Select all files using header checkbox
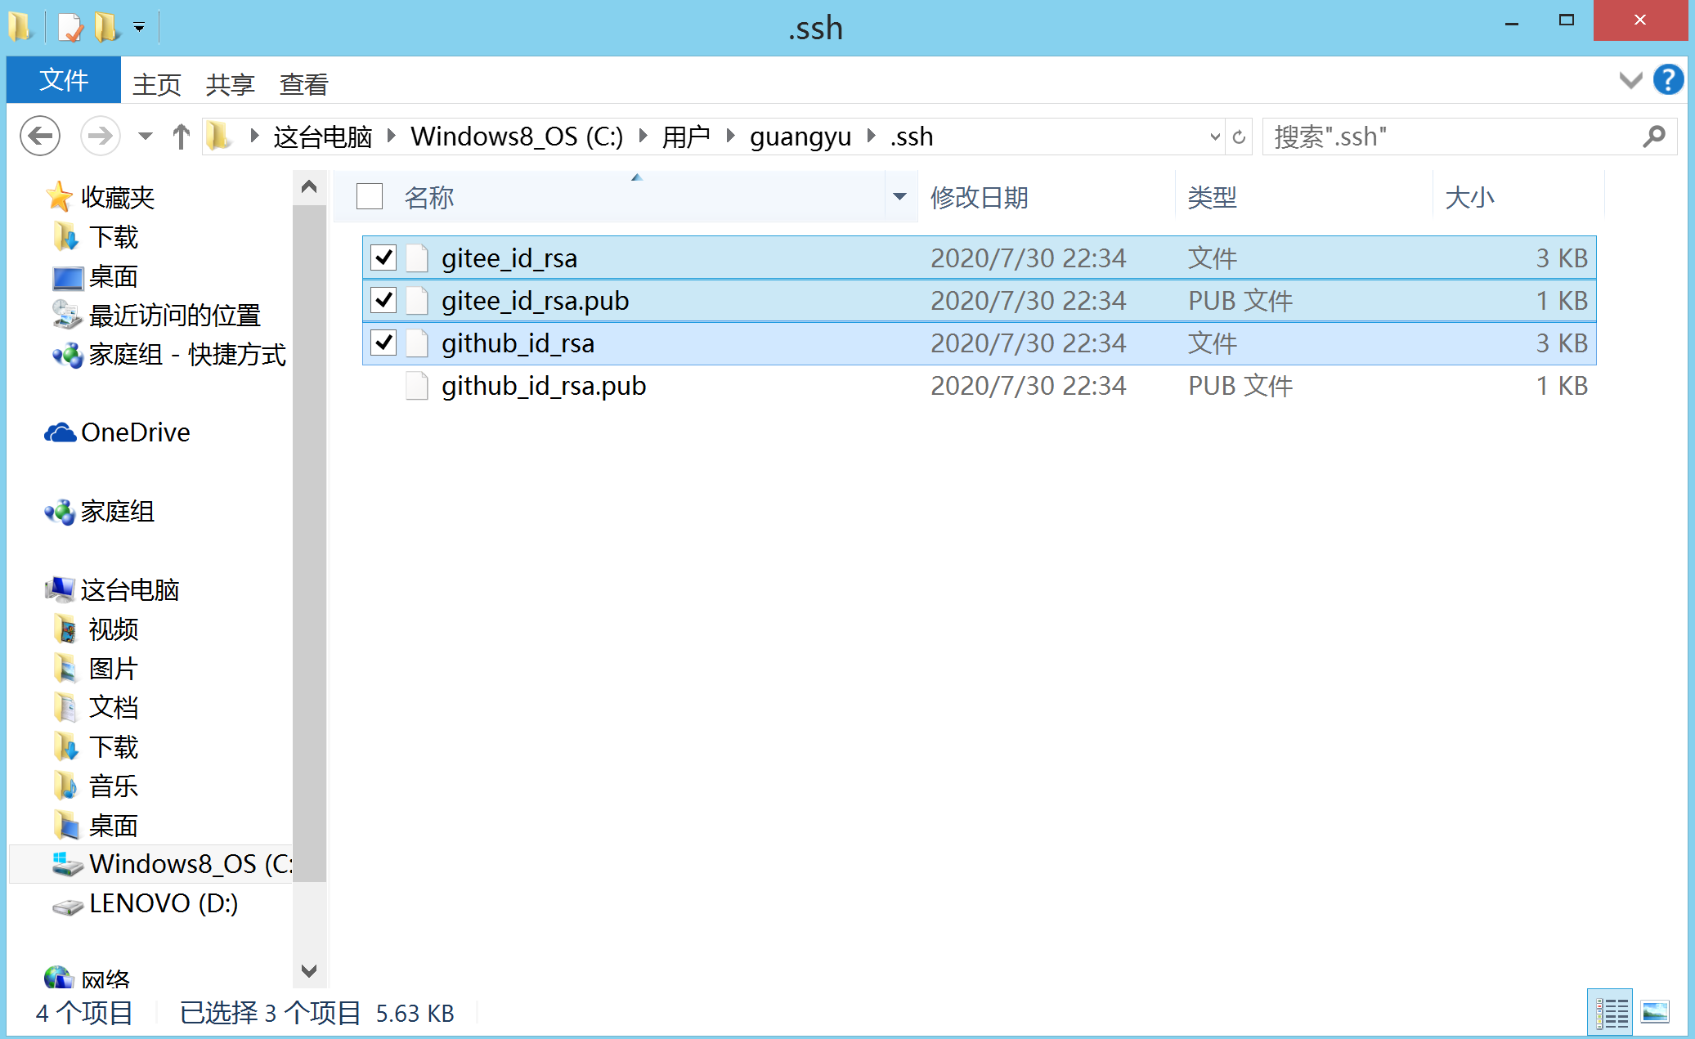The width and height of the screenshot is (1695, 1039). tap(370, 196)
